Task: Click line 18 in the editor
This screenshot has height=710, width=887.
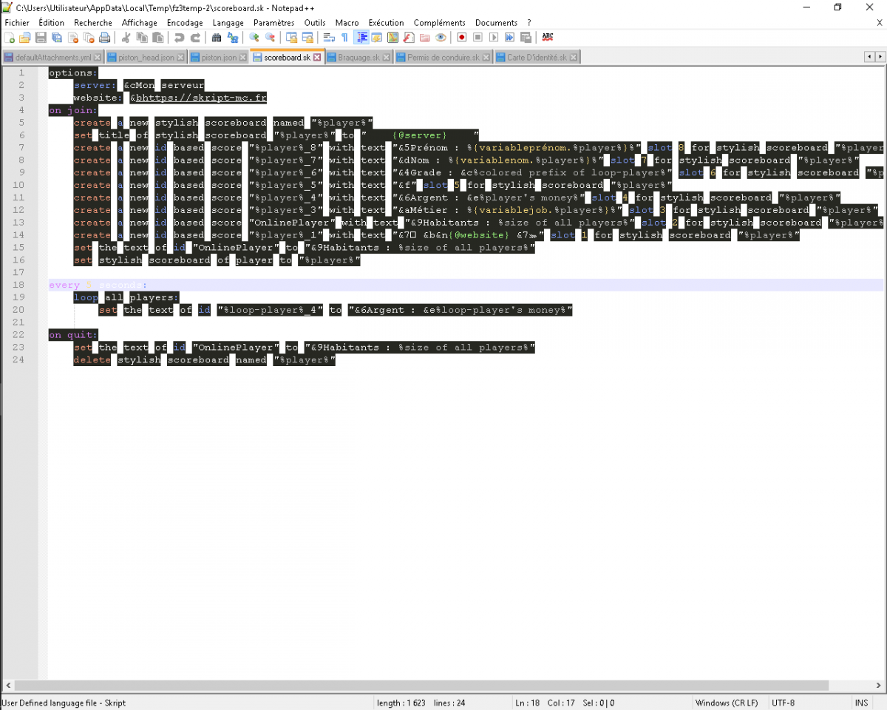Action: [x=296, y=285]
